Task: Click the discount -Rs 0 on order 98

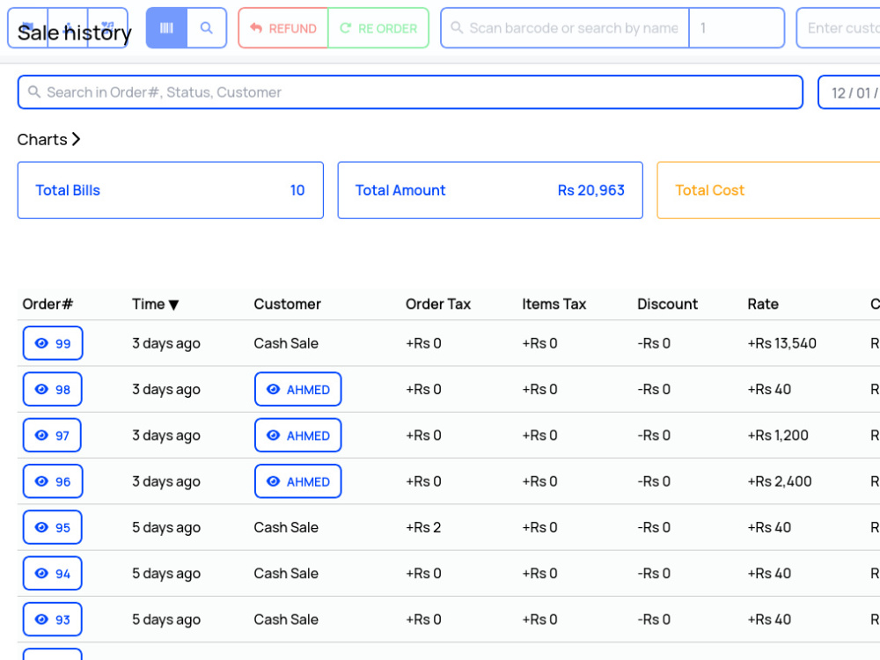Action: point(654,389)
